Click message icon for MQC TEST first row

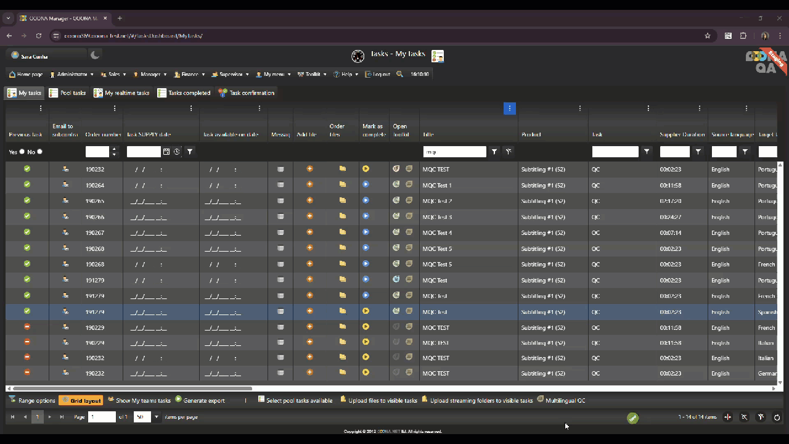[280, 169]
